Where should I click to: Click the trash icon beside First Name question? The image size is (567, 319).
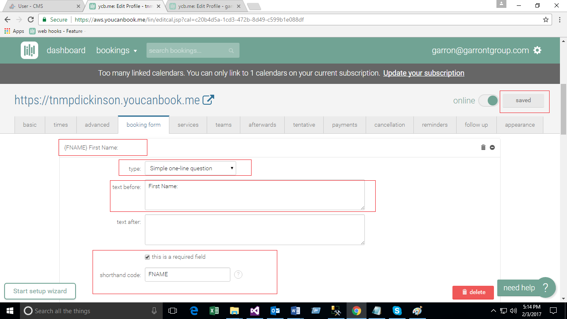click(483, 147)
